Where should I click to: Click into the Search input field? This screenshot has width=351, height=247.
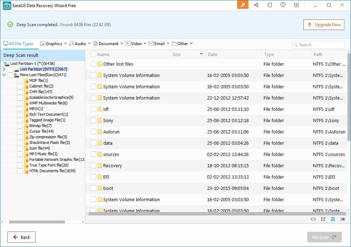pos(318,44)
